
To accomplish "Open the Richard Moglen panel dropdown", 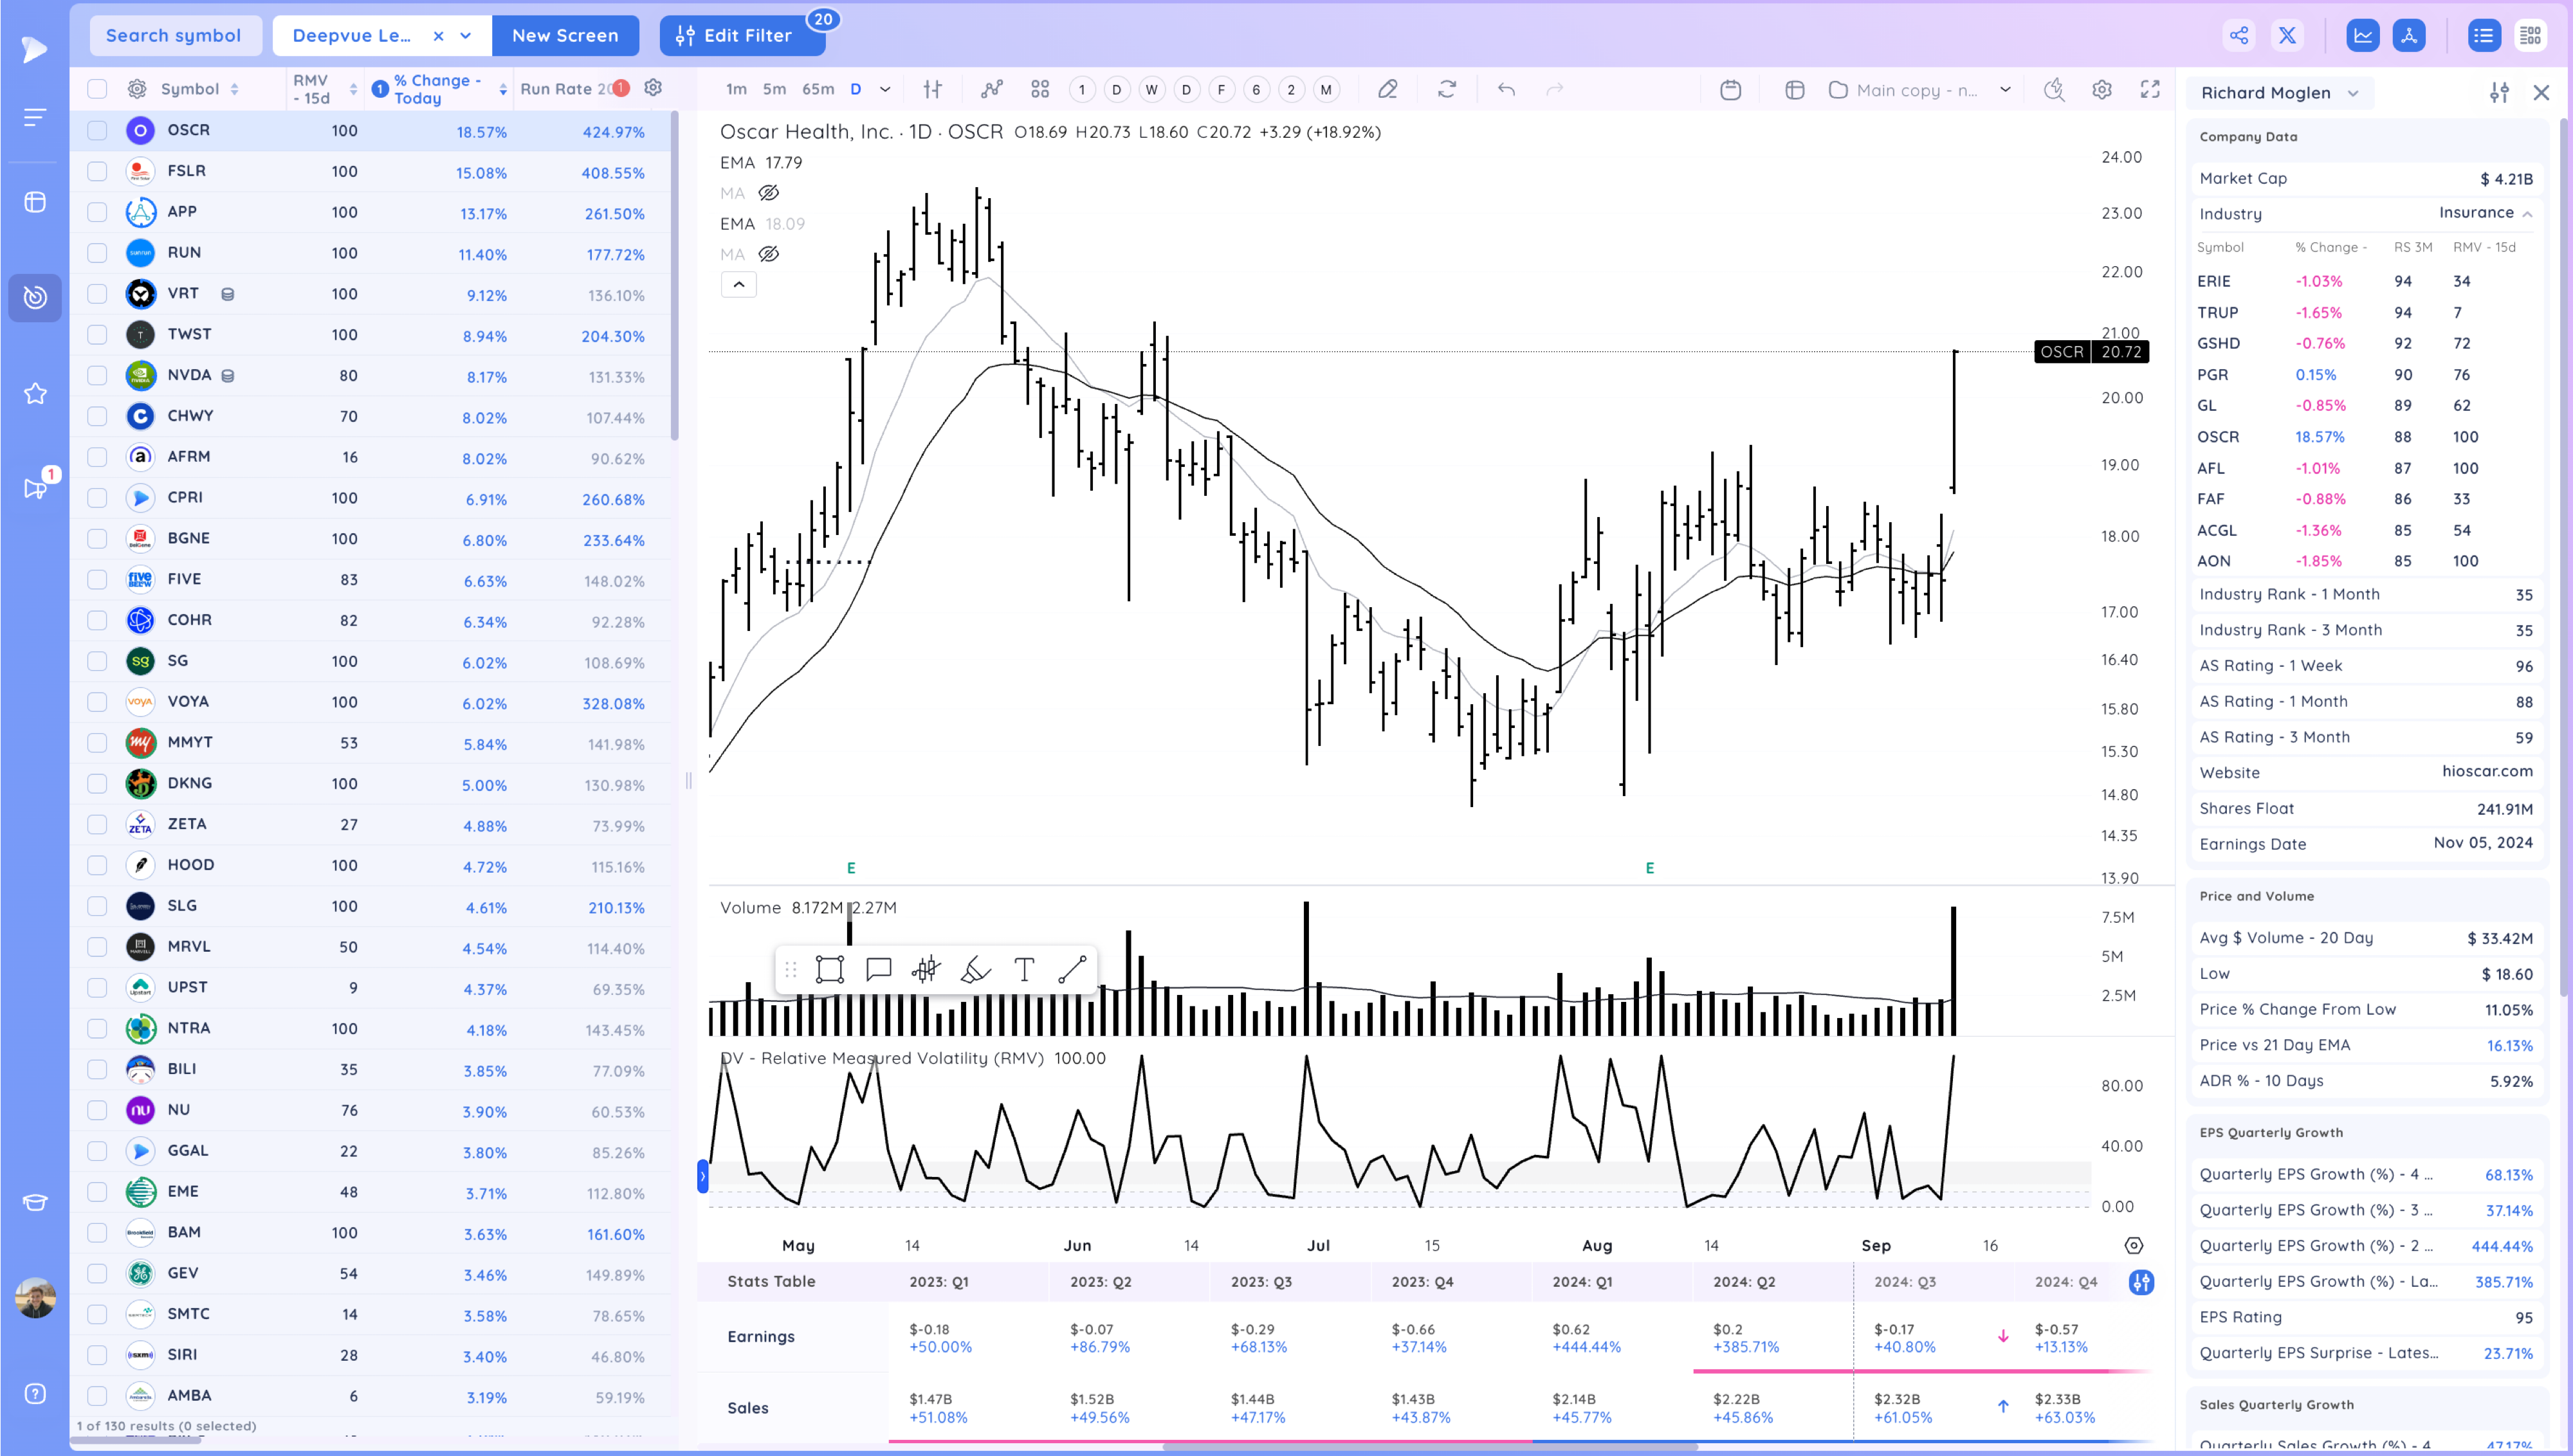I will click(2353, 93).
